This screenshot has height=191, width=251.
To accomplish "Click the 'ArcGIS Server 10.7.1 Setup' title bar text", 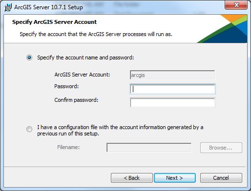I will [x=48, y=7].
